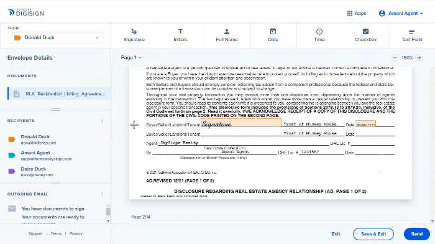Open the Support link
This screenshot has width=435, height=244.
click(35, 233)
